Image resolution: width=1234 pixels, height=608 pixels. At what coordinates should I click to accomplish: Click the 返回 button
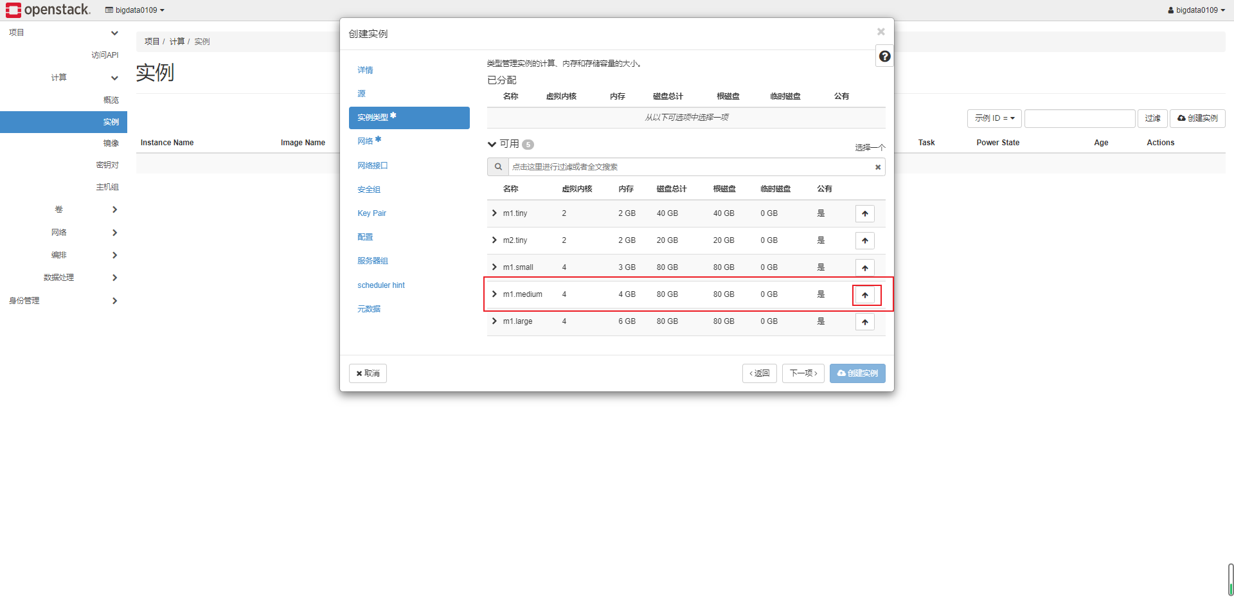coord(760,373)
